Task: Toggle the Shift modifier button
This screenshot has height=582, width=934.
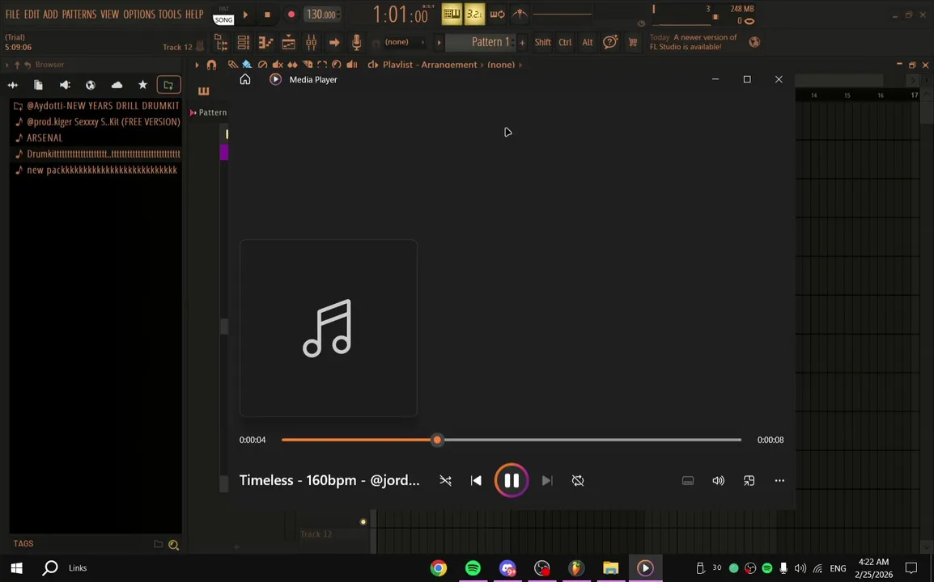Action: tap(542, 42)
